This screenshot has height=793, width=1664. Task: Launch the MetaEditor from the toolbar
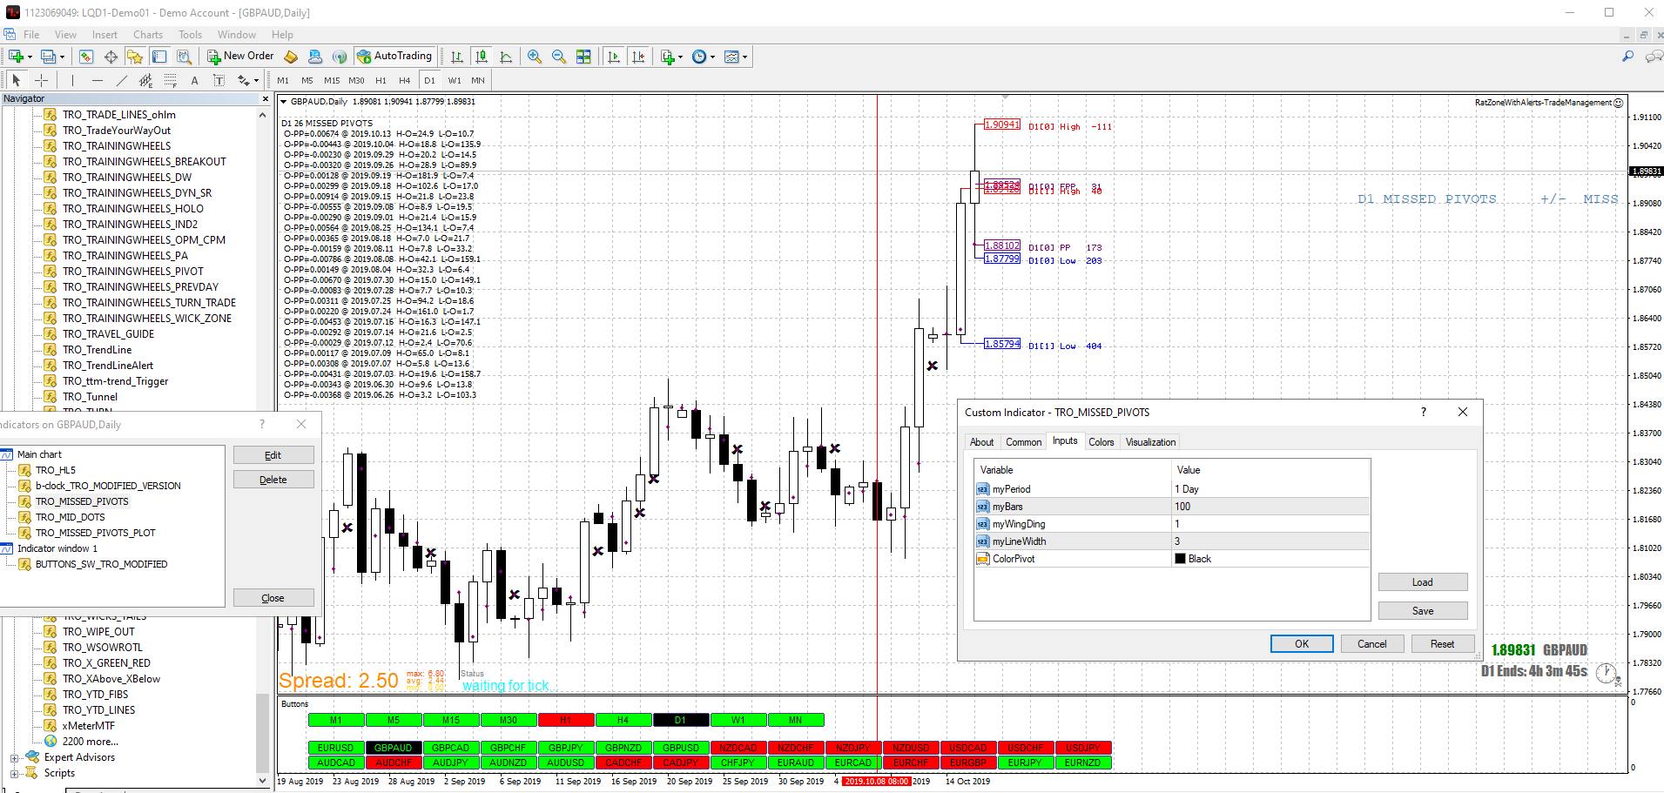point(291,57)
